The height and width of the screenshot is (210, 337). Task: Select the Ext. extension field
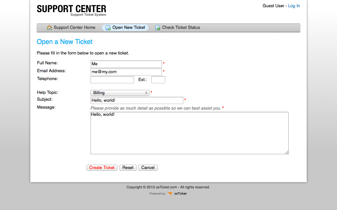(158, 80)
